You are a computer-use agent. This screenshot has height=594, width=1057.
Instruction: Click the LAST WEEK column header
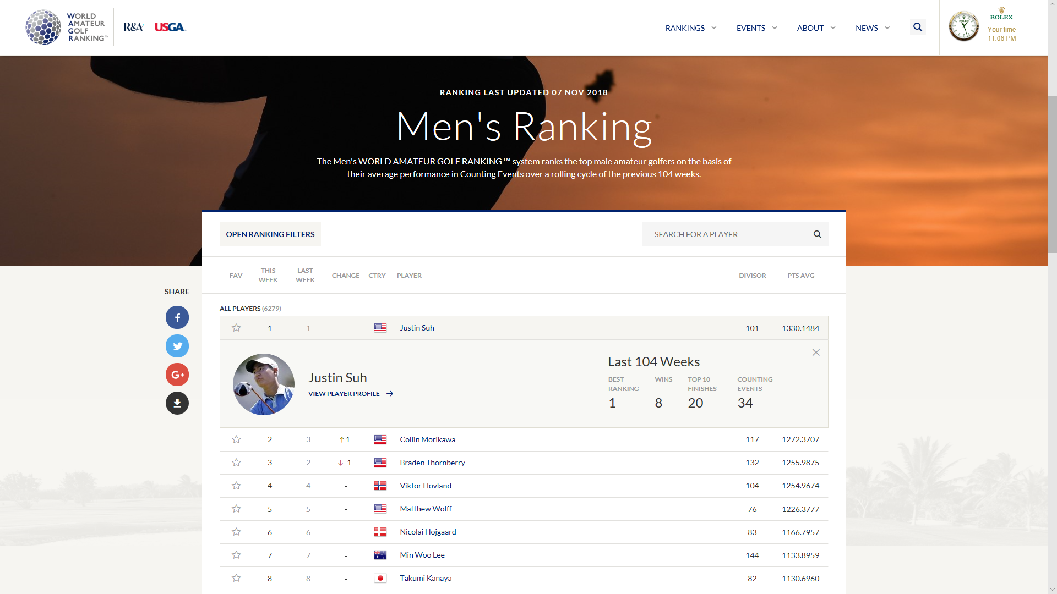click(x=305, y=275)
